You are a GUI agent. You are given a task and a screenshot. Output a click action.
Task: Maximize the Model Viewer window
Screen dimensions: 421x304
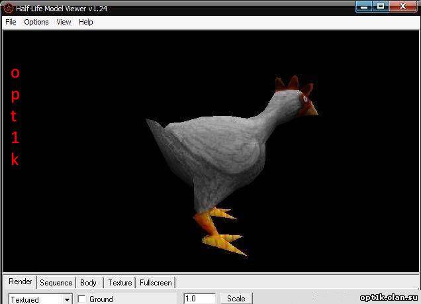(381, 7)
